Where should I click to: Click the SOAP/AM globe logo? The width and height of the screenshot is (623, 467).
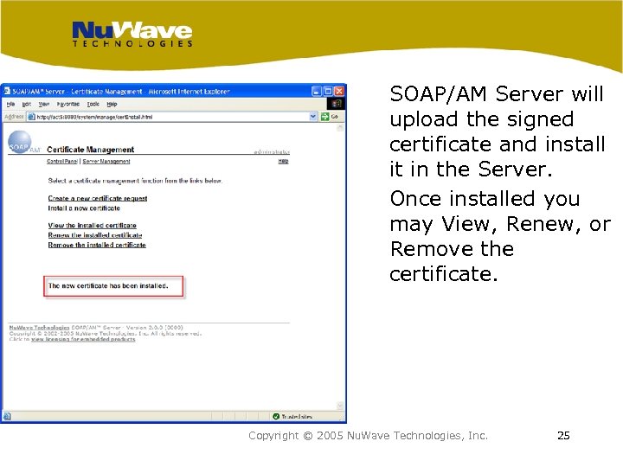[20, 142]
